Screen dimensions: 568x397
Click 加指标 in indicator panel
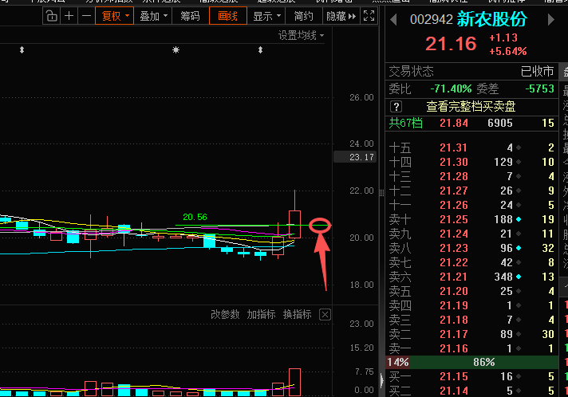[261, 314]
